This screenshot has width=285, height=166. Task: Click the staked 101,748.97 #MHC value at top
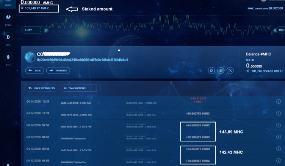click(37, 8)
